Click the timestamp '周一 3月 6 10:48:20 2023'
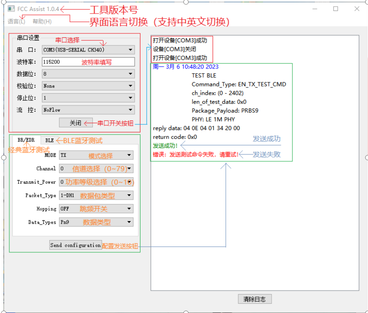368x313 pixels. 186,67
